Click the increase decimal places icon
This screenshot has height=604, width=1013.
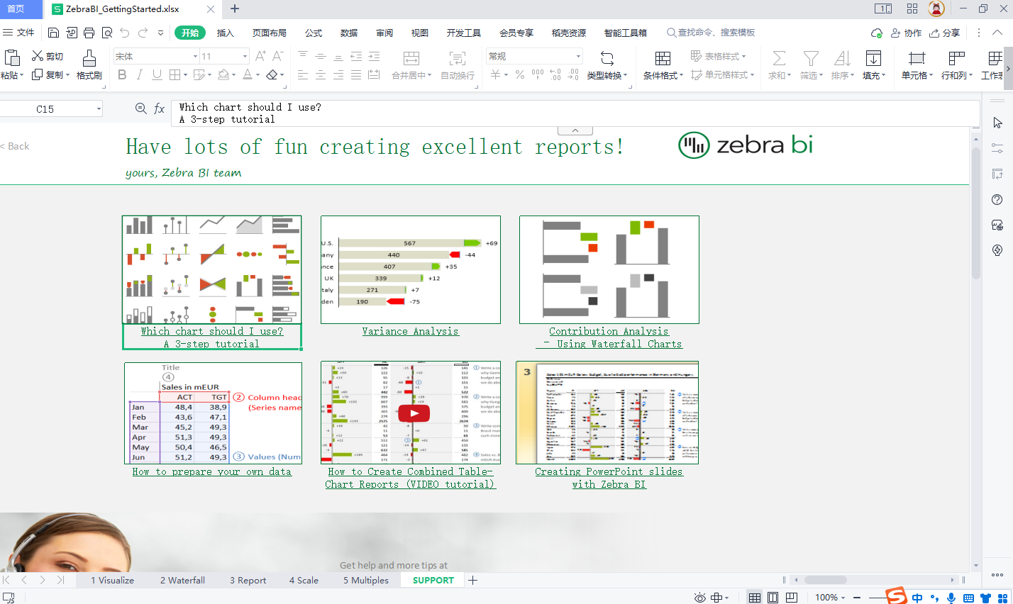click(x=555, y=74)
